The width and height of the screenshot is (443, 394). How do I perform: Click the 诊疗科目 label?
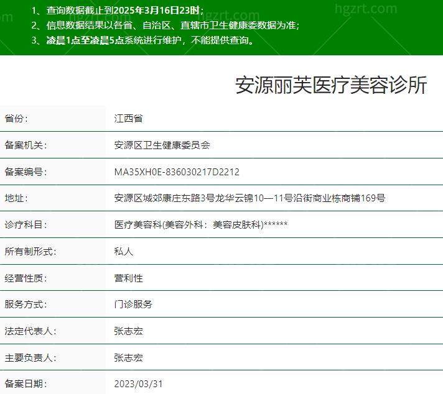point(26,225)
